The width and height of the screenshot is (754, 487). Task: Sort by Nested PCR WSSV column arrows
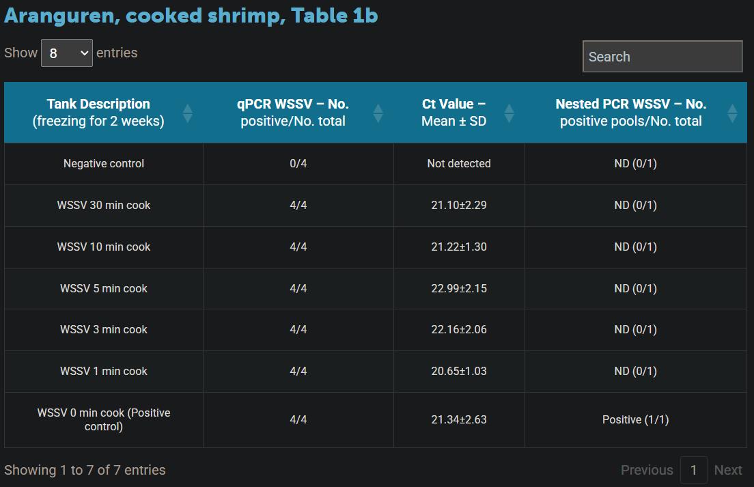coord(732,113)
